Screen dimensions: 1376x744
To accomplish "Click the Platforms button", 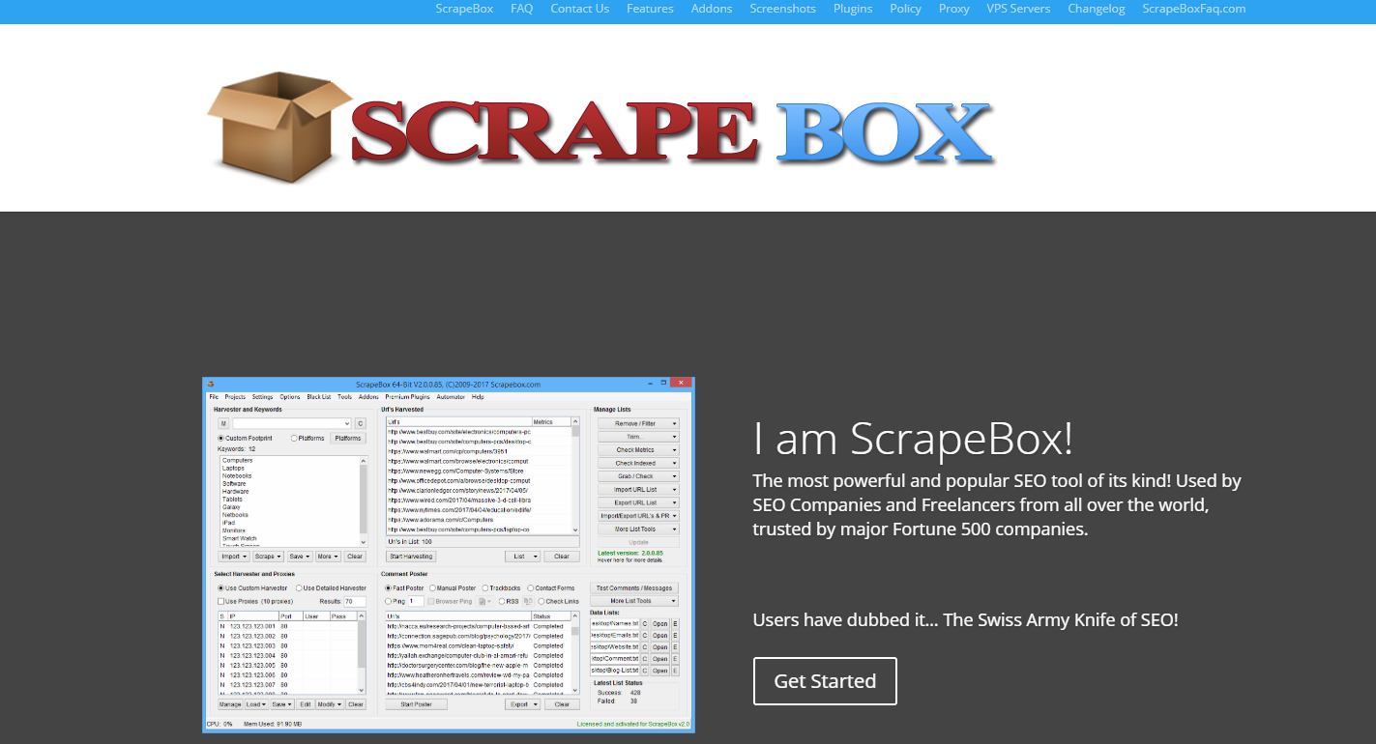I will pyautogui.click(x=348, y=439).
